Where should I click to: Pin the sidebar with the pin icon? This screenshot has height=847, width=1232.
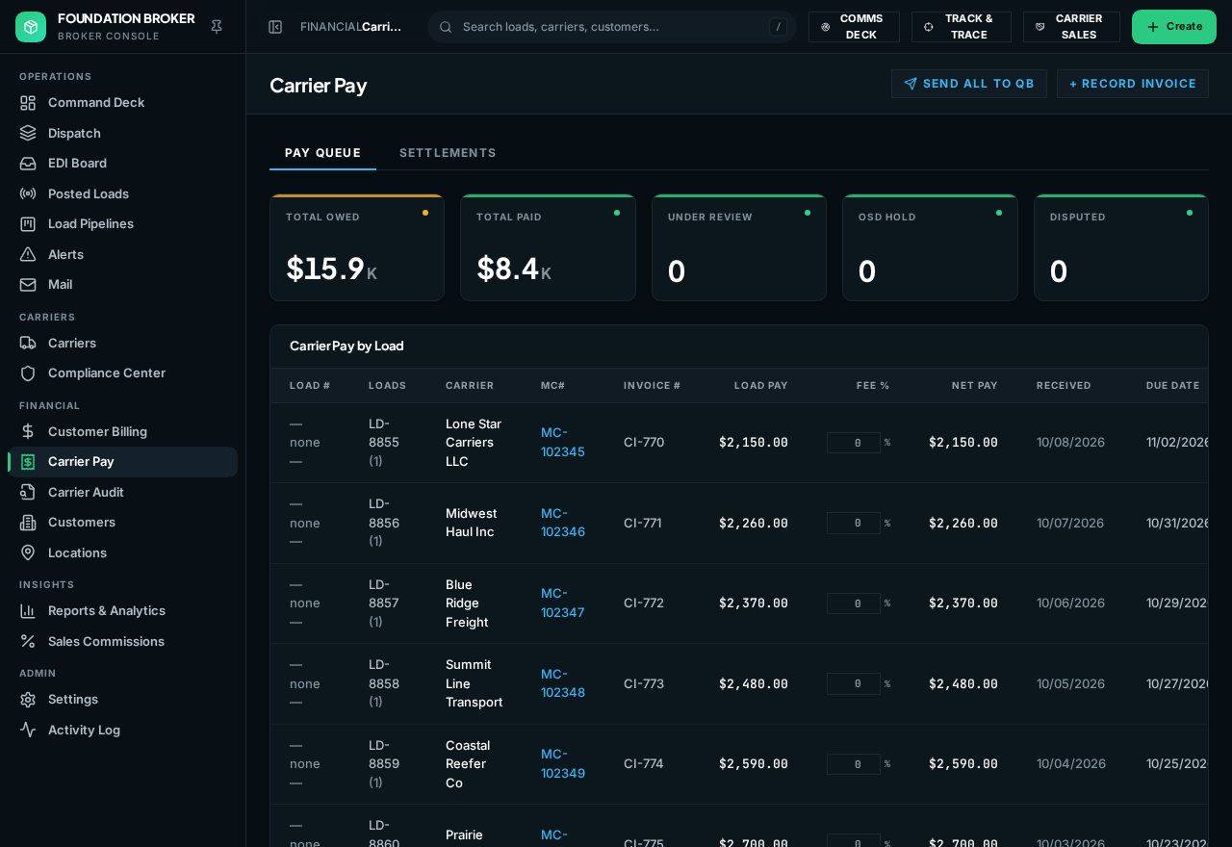(217, 27)
